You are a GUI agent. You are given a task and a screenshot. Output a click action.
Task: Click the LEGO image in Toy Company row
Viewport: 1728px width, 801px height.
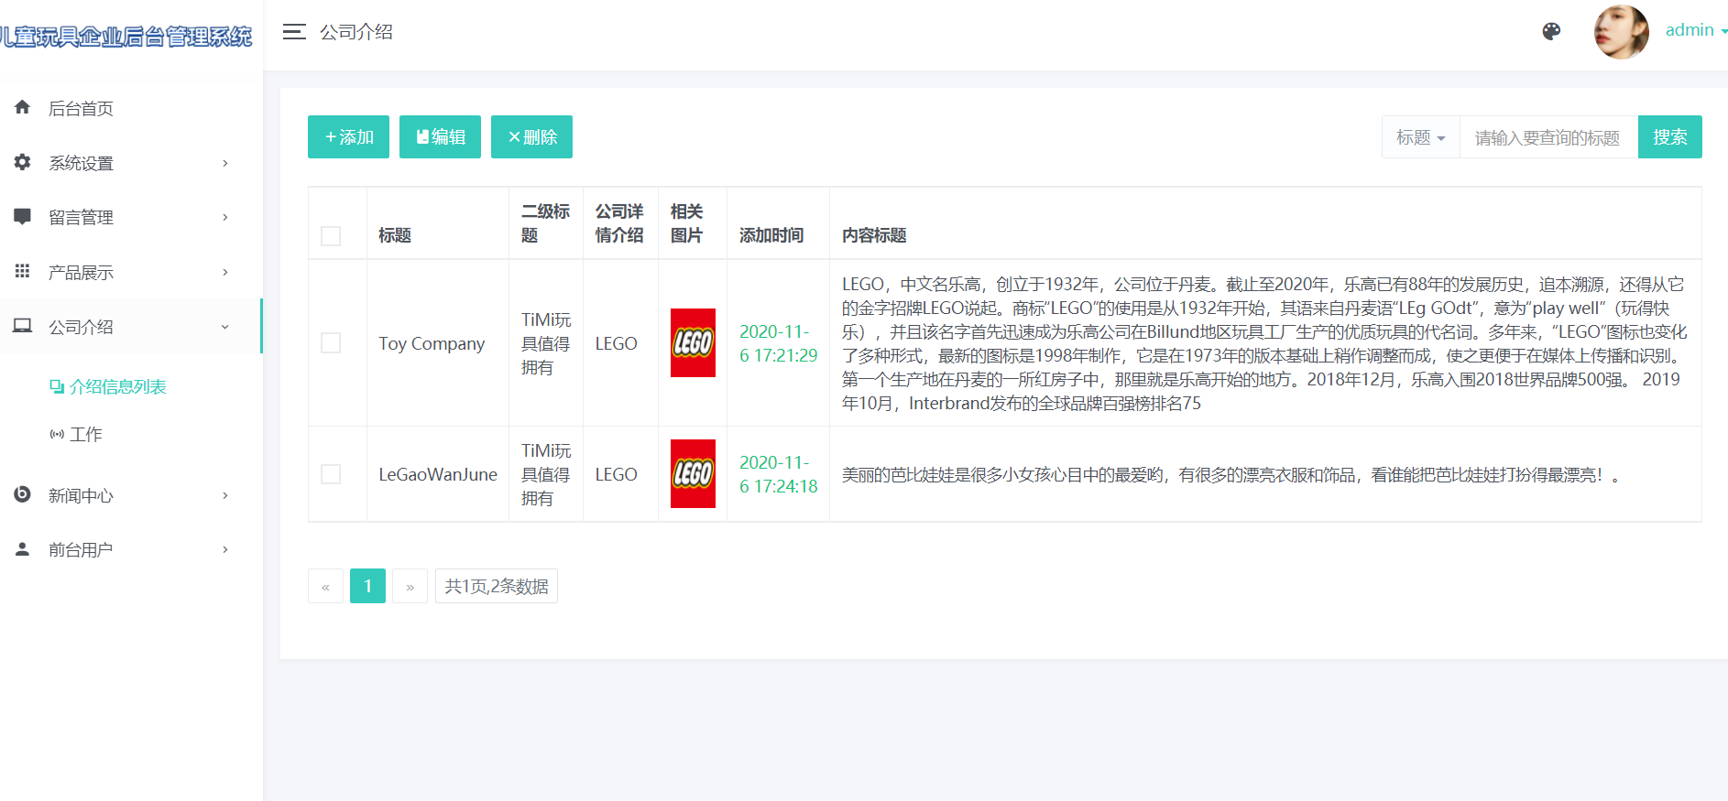(x=693, y=342)
